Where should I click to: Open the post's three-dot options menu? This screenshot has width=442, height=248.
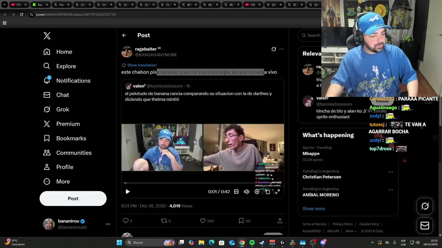[x=281, y=49]
